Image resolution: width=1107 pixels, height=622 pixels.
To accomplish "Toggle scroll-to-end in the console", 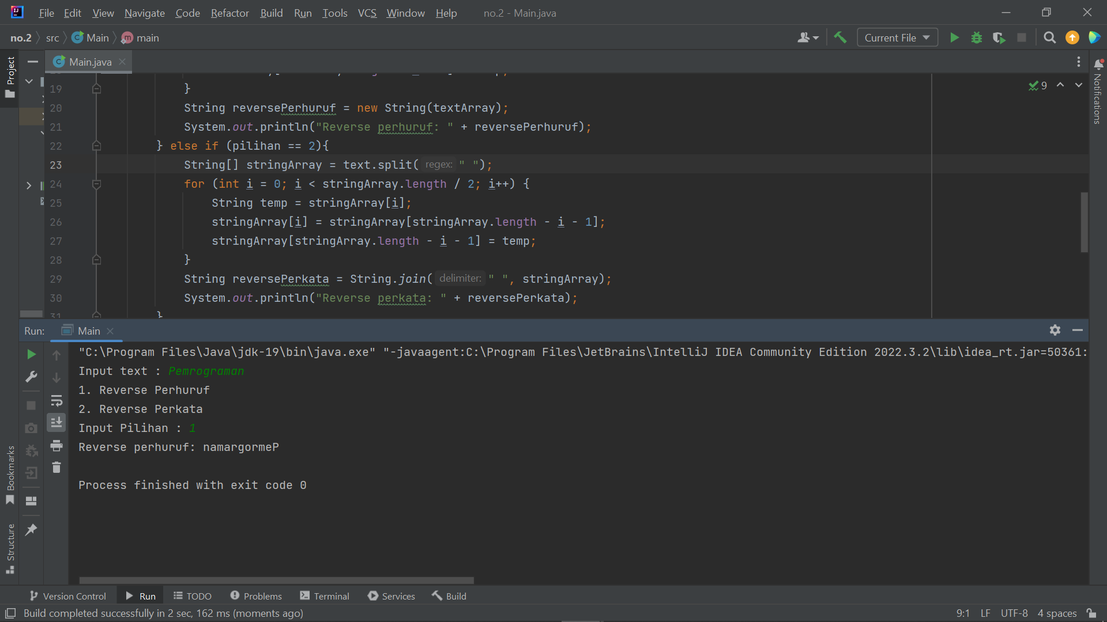I will (x=57, y=422).
